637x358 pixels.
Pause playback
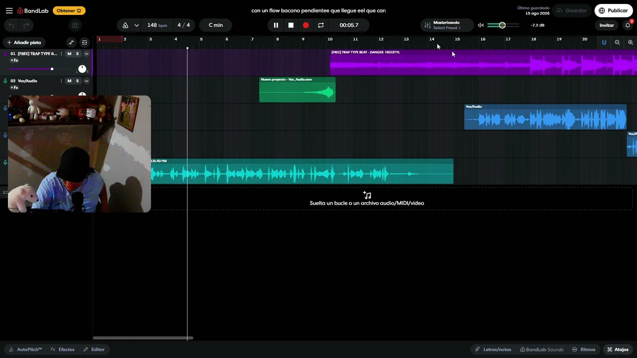[276, 25]
